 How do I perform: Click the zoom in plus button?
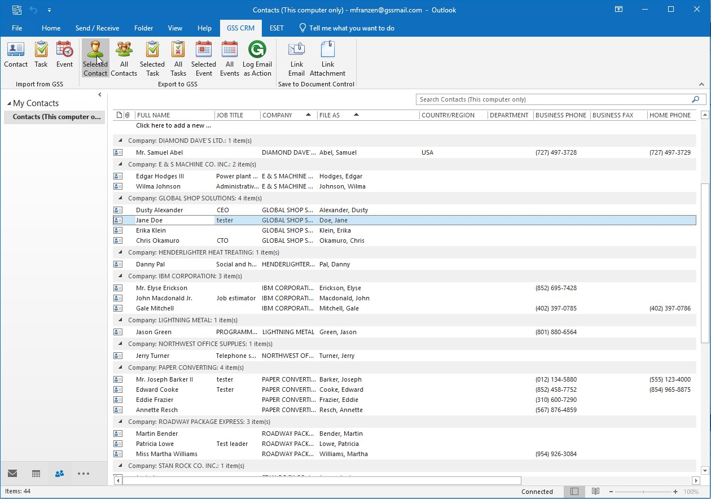pos(675,492)
